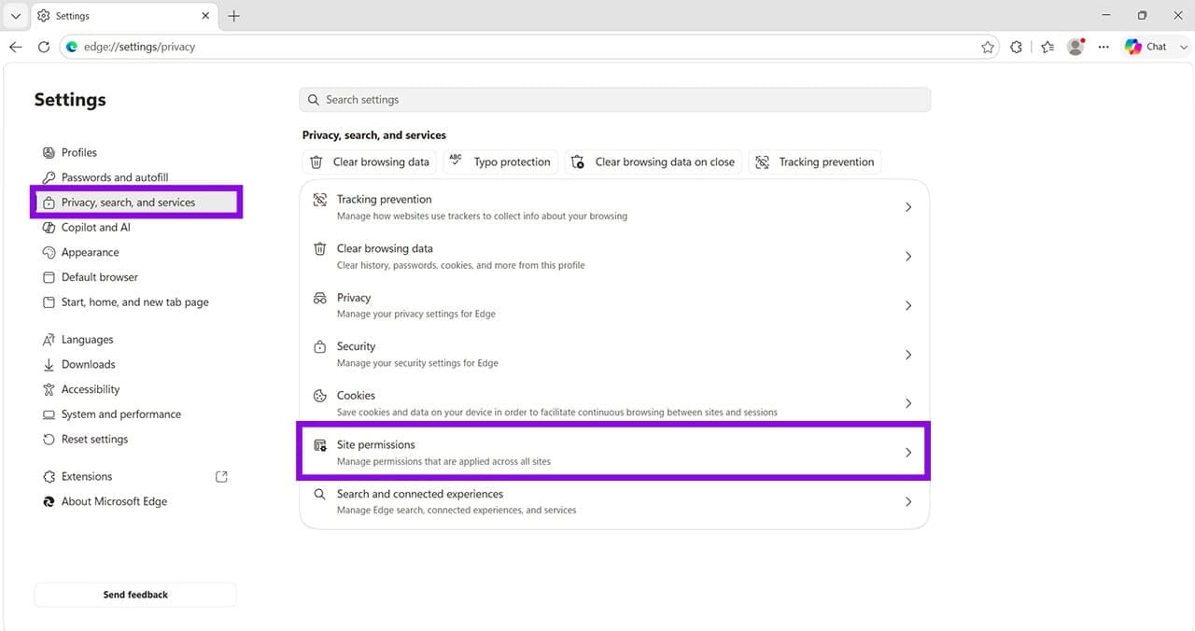Close the Settings tab
The width and height of the screenshot is (1195, 631).
[206, 16]
